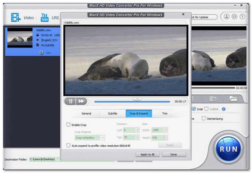Open the Trim tab
Screen dimensions: 252x173
coord(165,113)
